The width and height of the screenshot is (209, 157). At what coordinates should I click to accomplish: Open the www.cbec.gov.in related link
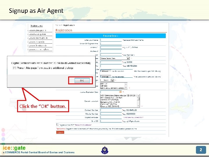tap(37, 30)
